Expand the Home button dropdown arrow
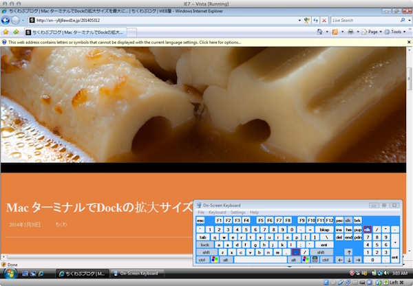413x286 pixels. coord(327,32)
